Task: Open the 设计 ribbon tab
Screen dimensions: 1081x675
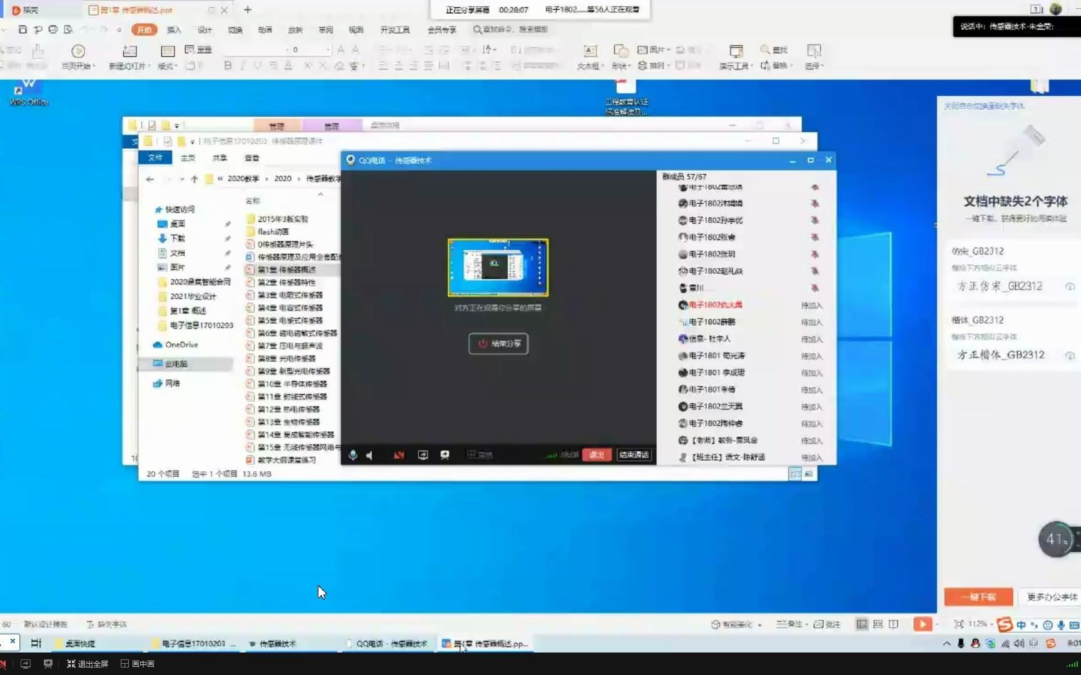Action: tap(205, 30)
